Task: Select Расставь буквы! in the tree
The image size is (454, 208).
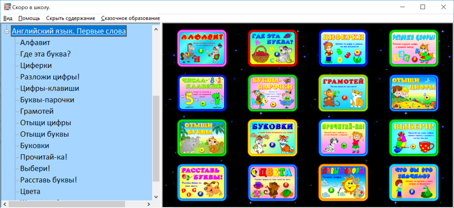Action: pyautogui.click(x=48, y=180)
